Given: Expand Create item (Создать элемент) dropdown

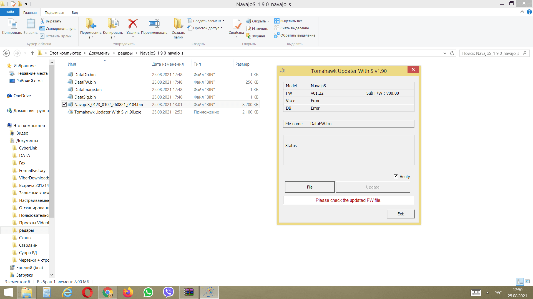Looking at the screenshot, I should pyautogui.click(x=223, y=21).
